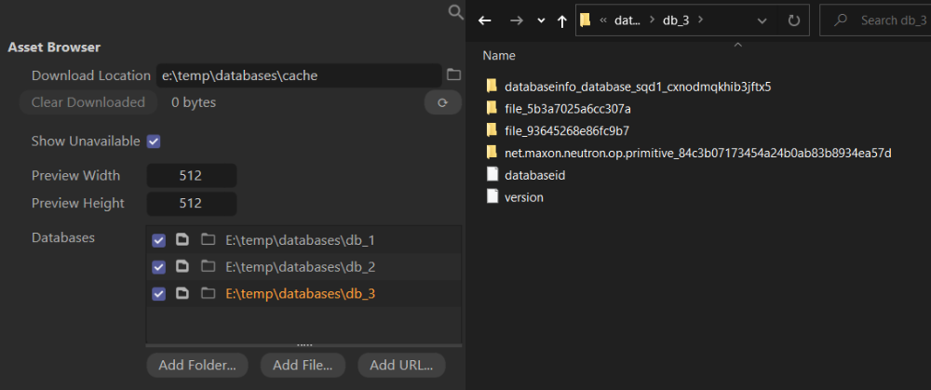Go up one folder level in Explorer
The height and width of the screenshot is (390, 931).
(x=561, y=20)
